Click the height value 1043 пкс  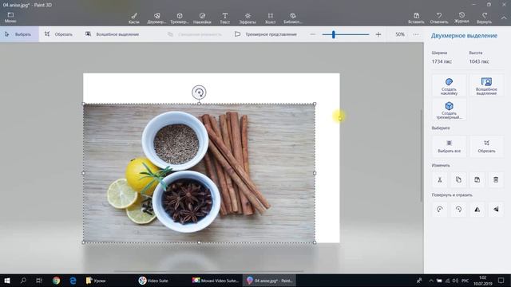click(x=479, y=61)
